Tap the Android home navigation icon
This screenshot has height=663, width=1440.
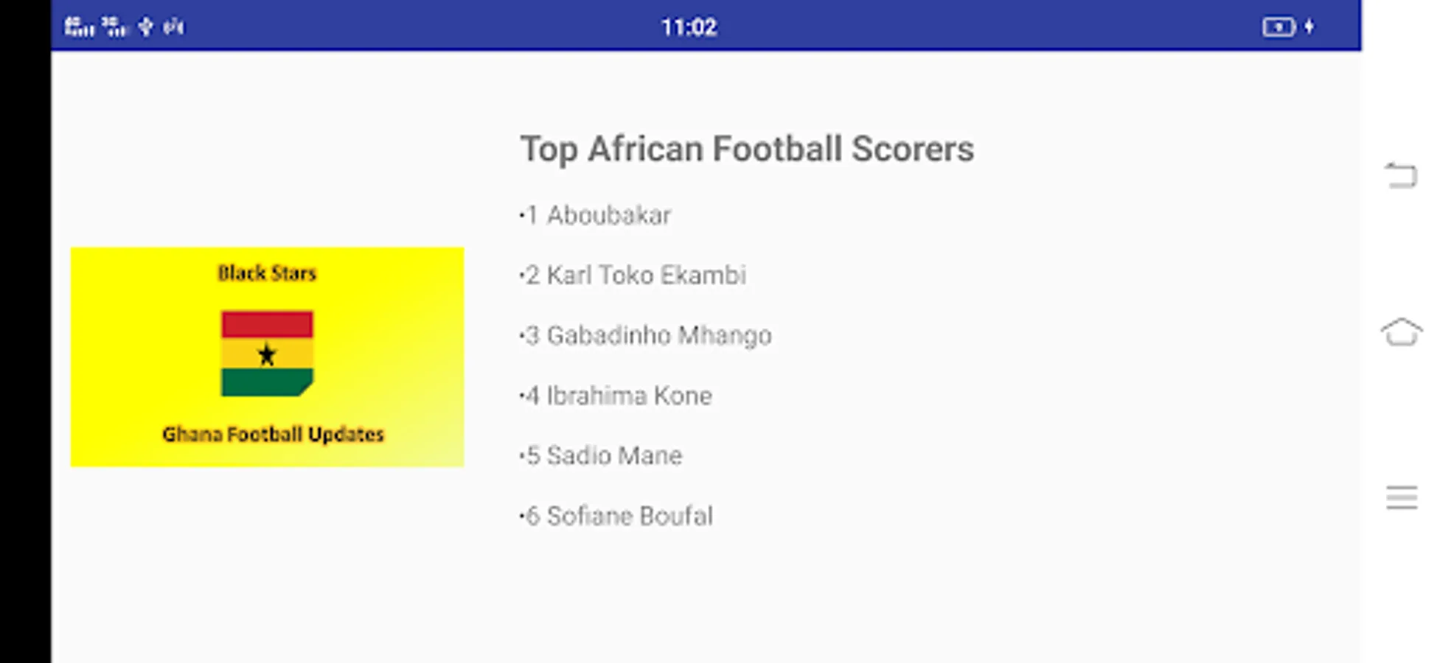coord(1401,331)
